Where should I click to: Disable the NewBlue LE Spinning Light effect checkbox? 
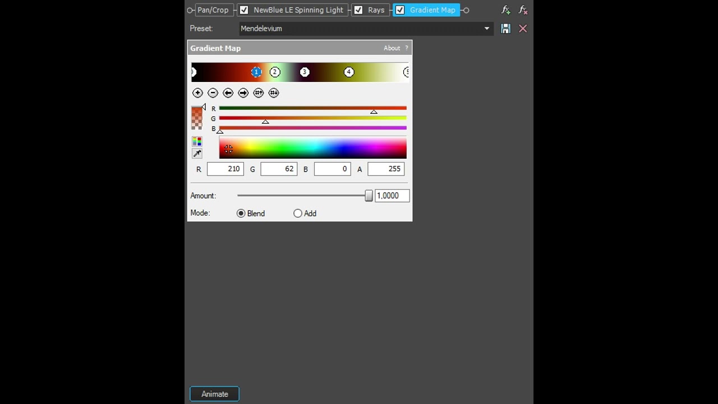point(244,10)
